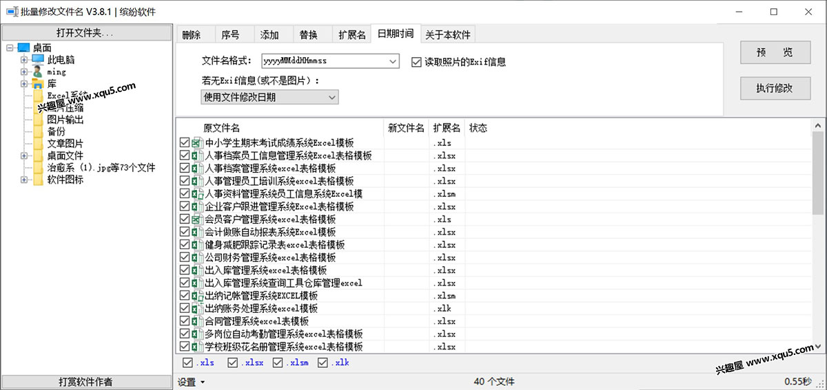Click the 桌面 desktop icon in tree
Image resolution: width=827 pixels, height=390 pixels.
pyautogui.click(x=23, y=48)
